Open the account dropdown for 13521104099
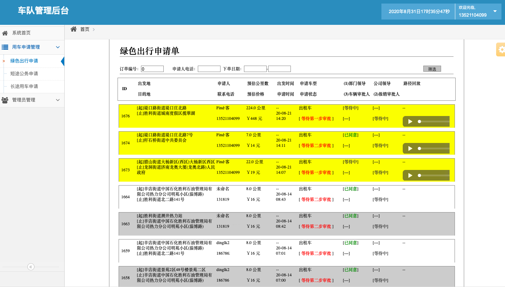This screenshot has width=505, height=287. point(494,11)
